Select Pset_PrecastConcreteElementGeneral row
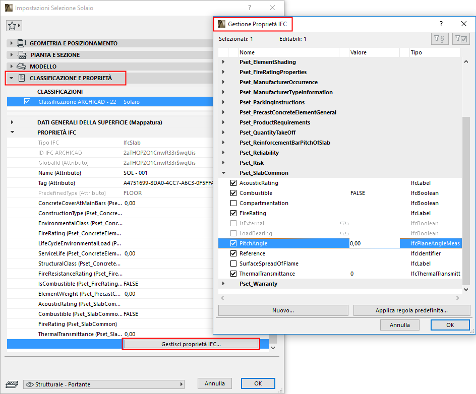476x394 pixels. 340,112
